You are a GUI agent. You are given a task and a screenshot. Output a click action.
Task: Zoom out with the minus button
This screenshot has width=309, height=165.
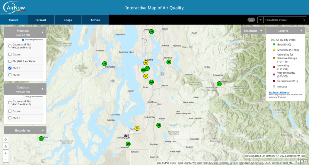(x=6, y=159)
